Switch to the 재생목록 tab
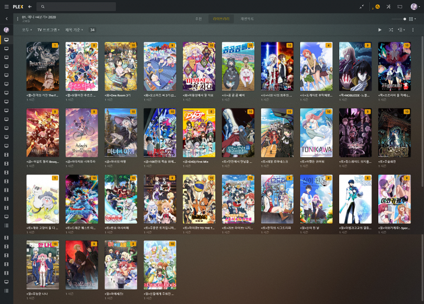Screen dimensions: 424x304 click(247, 18)
